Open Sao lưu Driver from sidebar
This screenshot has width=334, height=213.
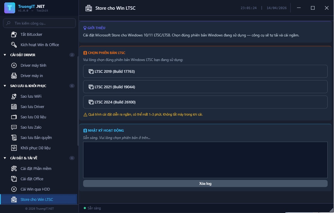32,106
